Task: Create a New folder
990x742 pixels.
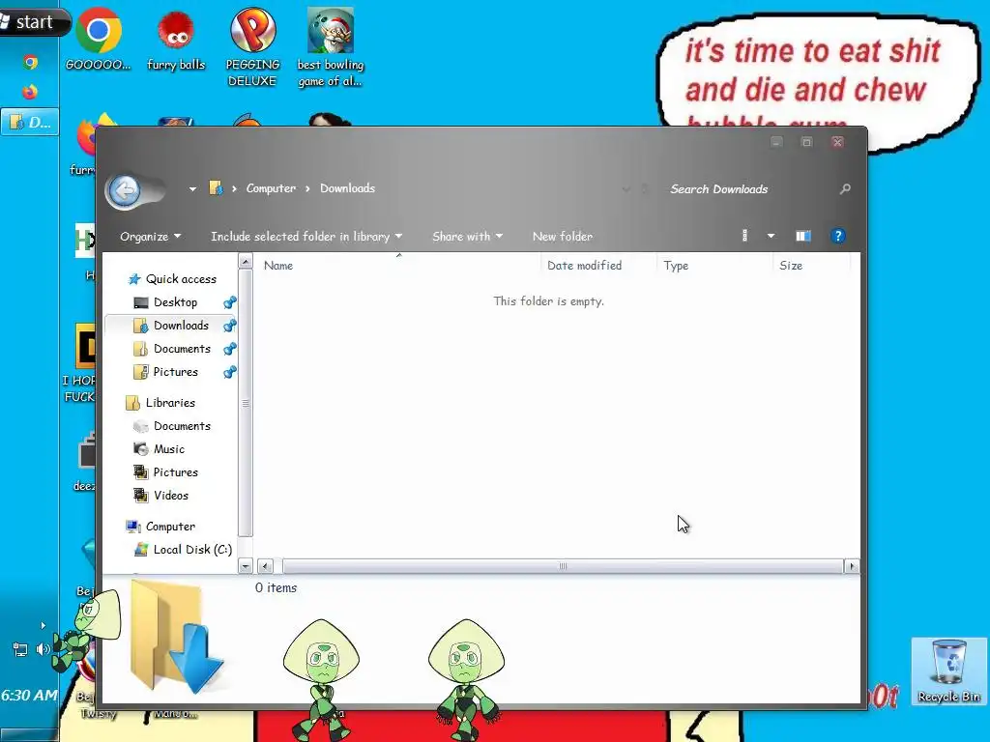Action: [x=563, y=237]
